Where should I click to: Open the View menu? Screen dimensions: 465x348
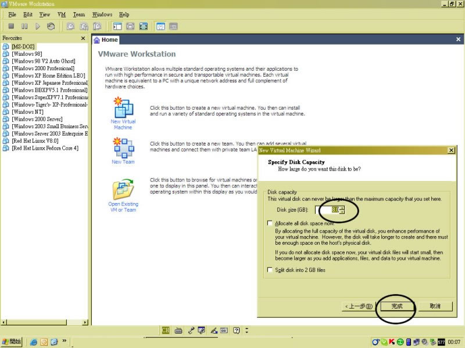tap(45, 14)
